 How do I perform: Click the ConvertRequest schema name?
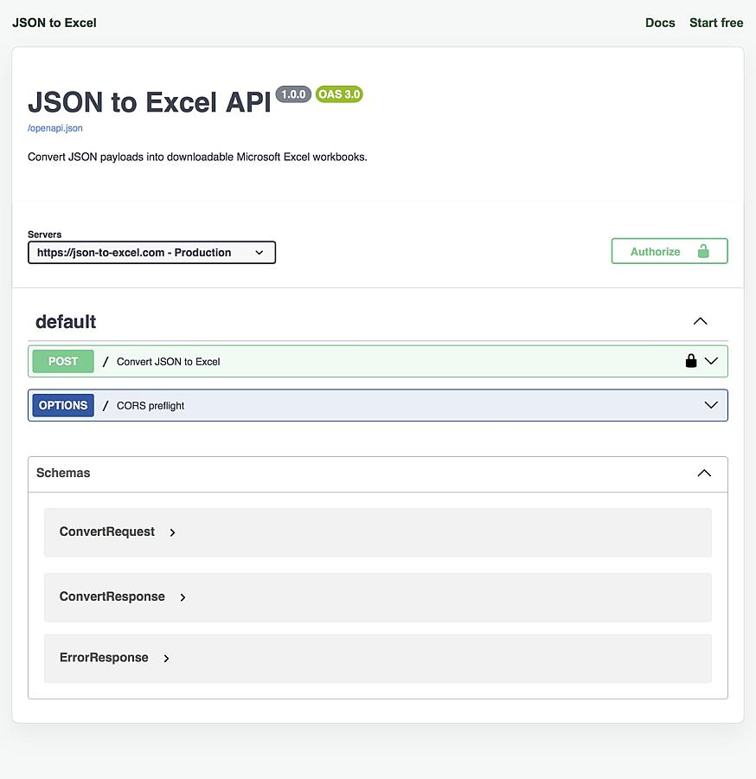click(107, 531)
